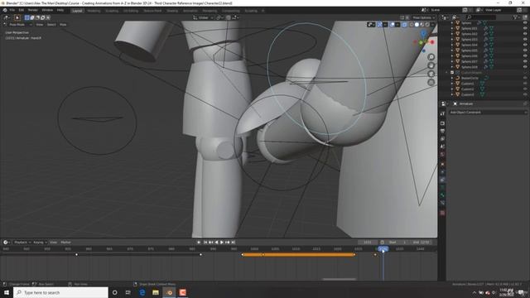
Task: Open the Edit menu
Action: coord(22,10)
